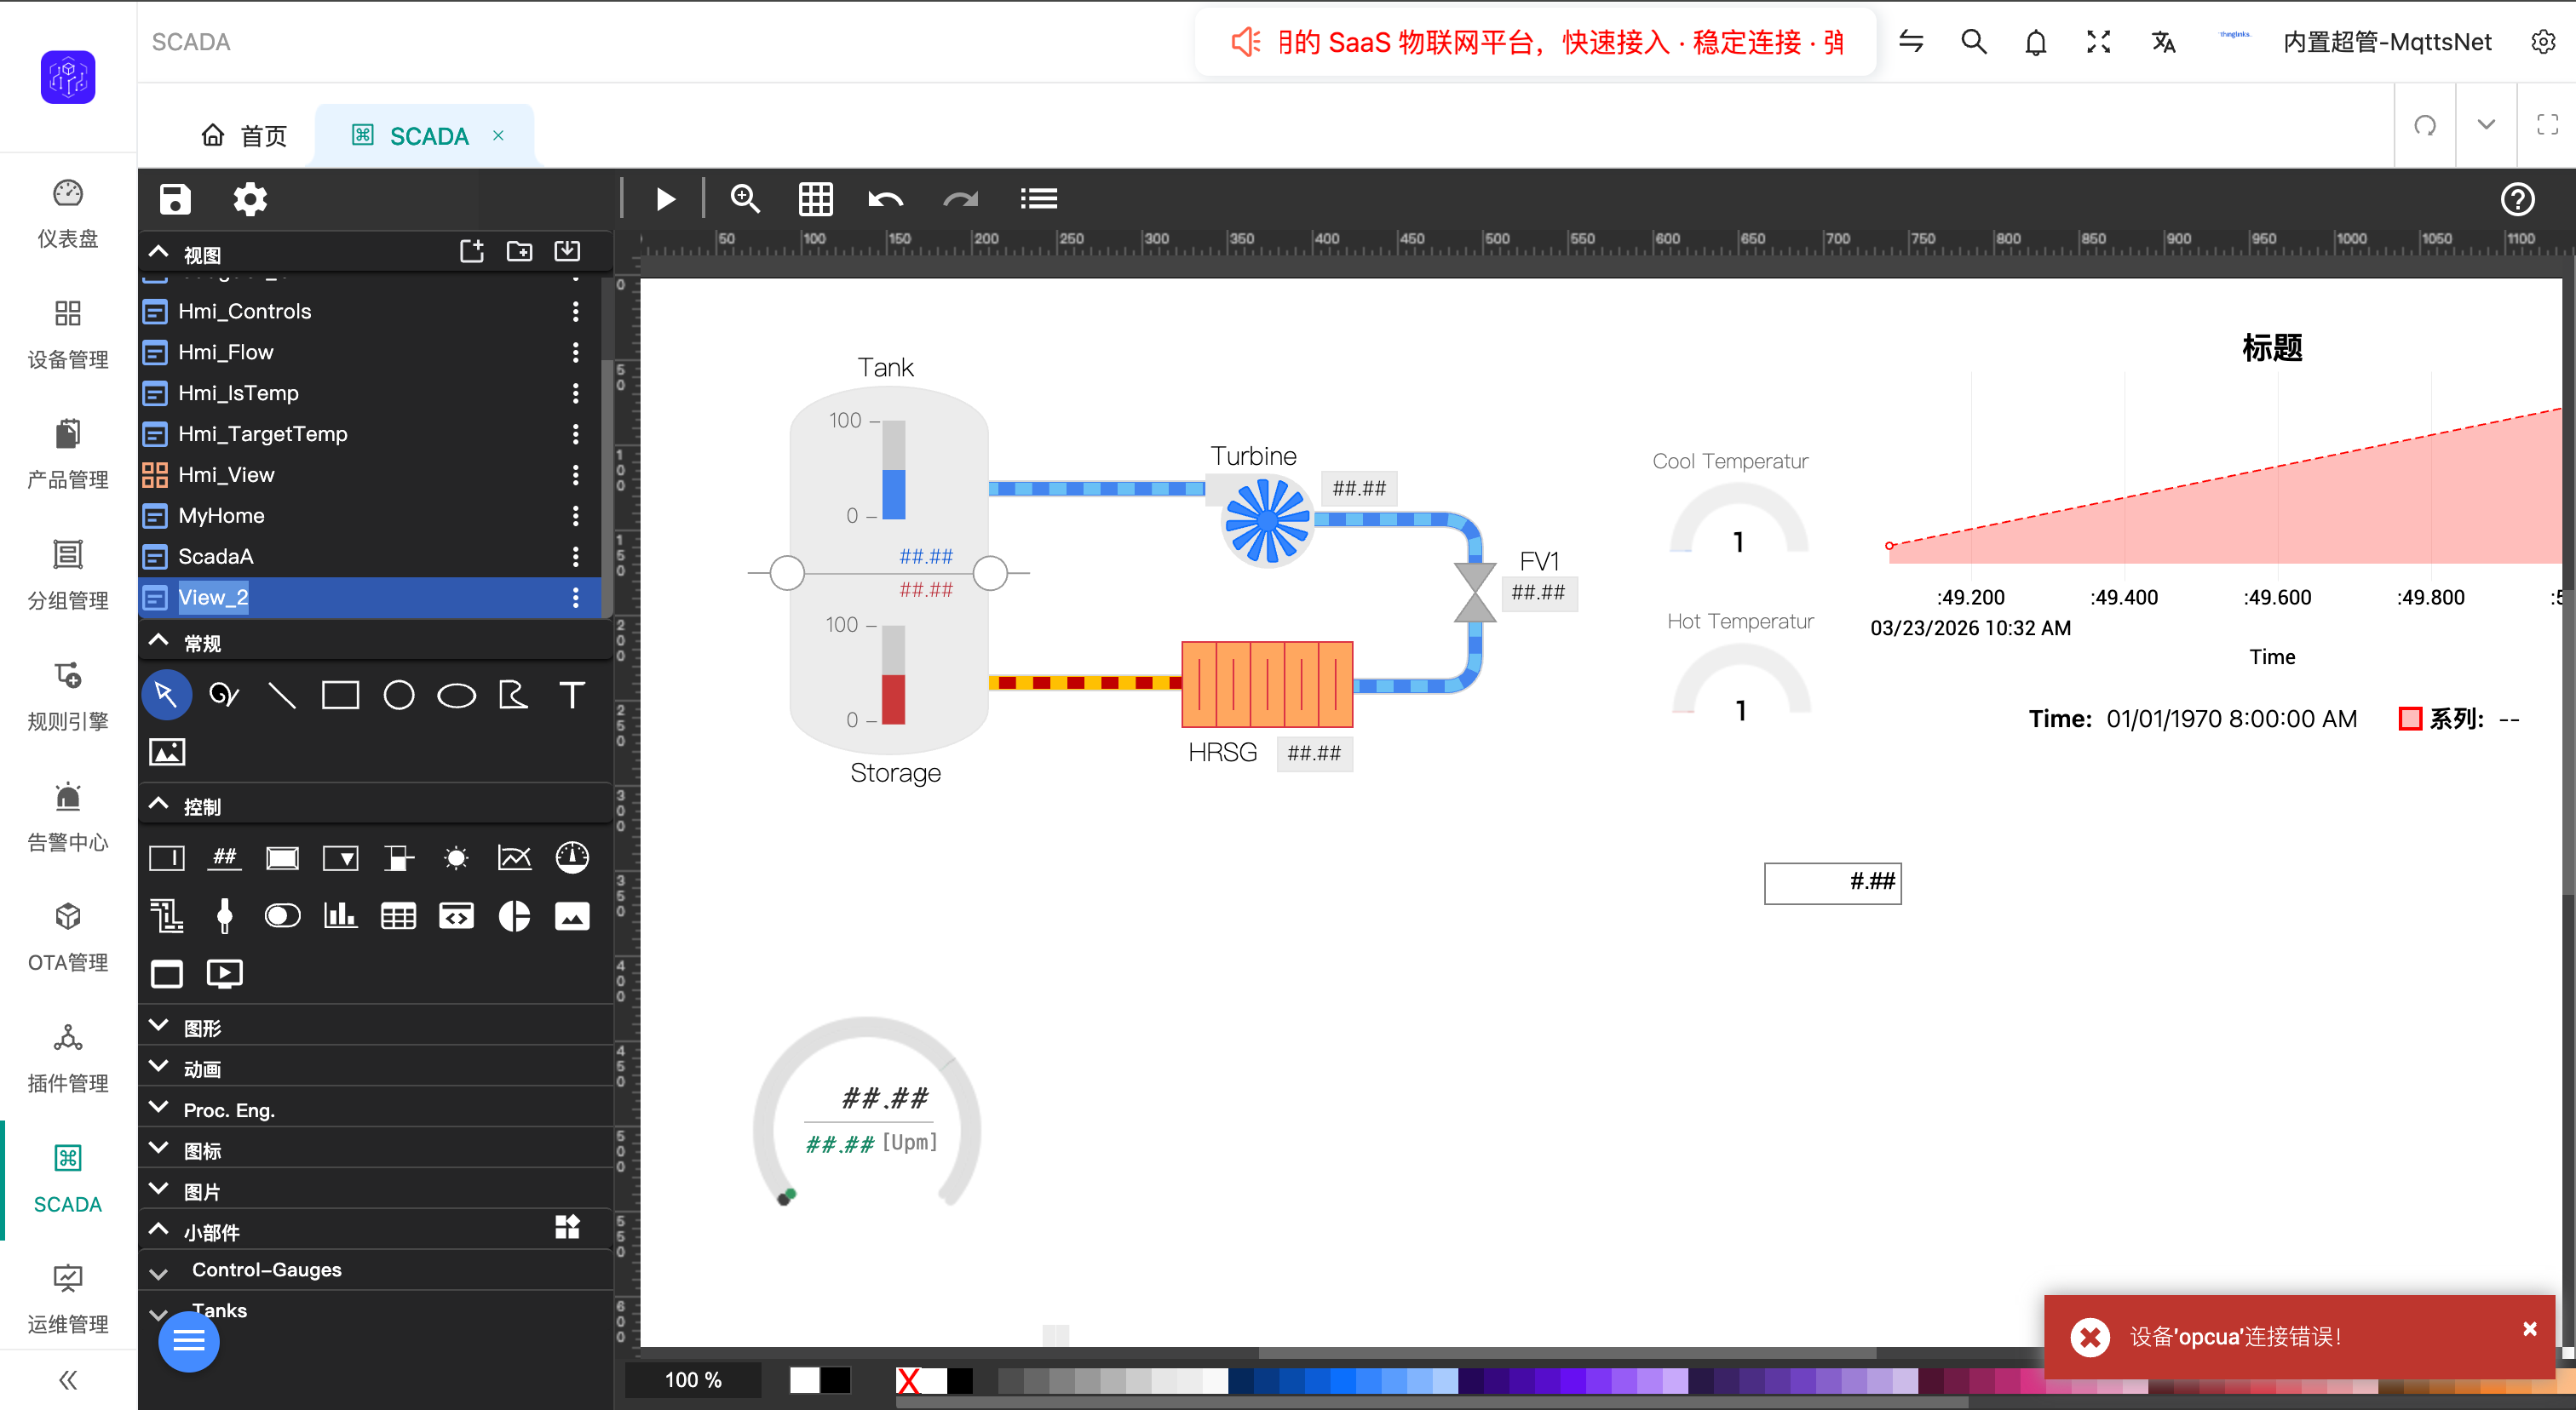This screenshot has width=2576, height=1410.
Task: Click the zoom magnifier tool in the toolbar
Action: [745, 199]
